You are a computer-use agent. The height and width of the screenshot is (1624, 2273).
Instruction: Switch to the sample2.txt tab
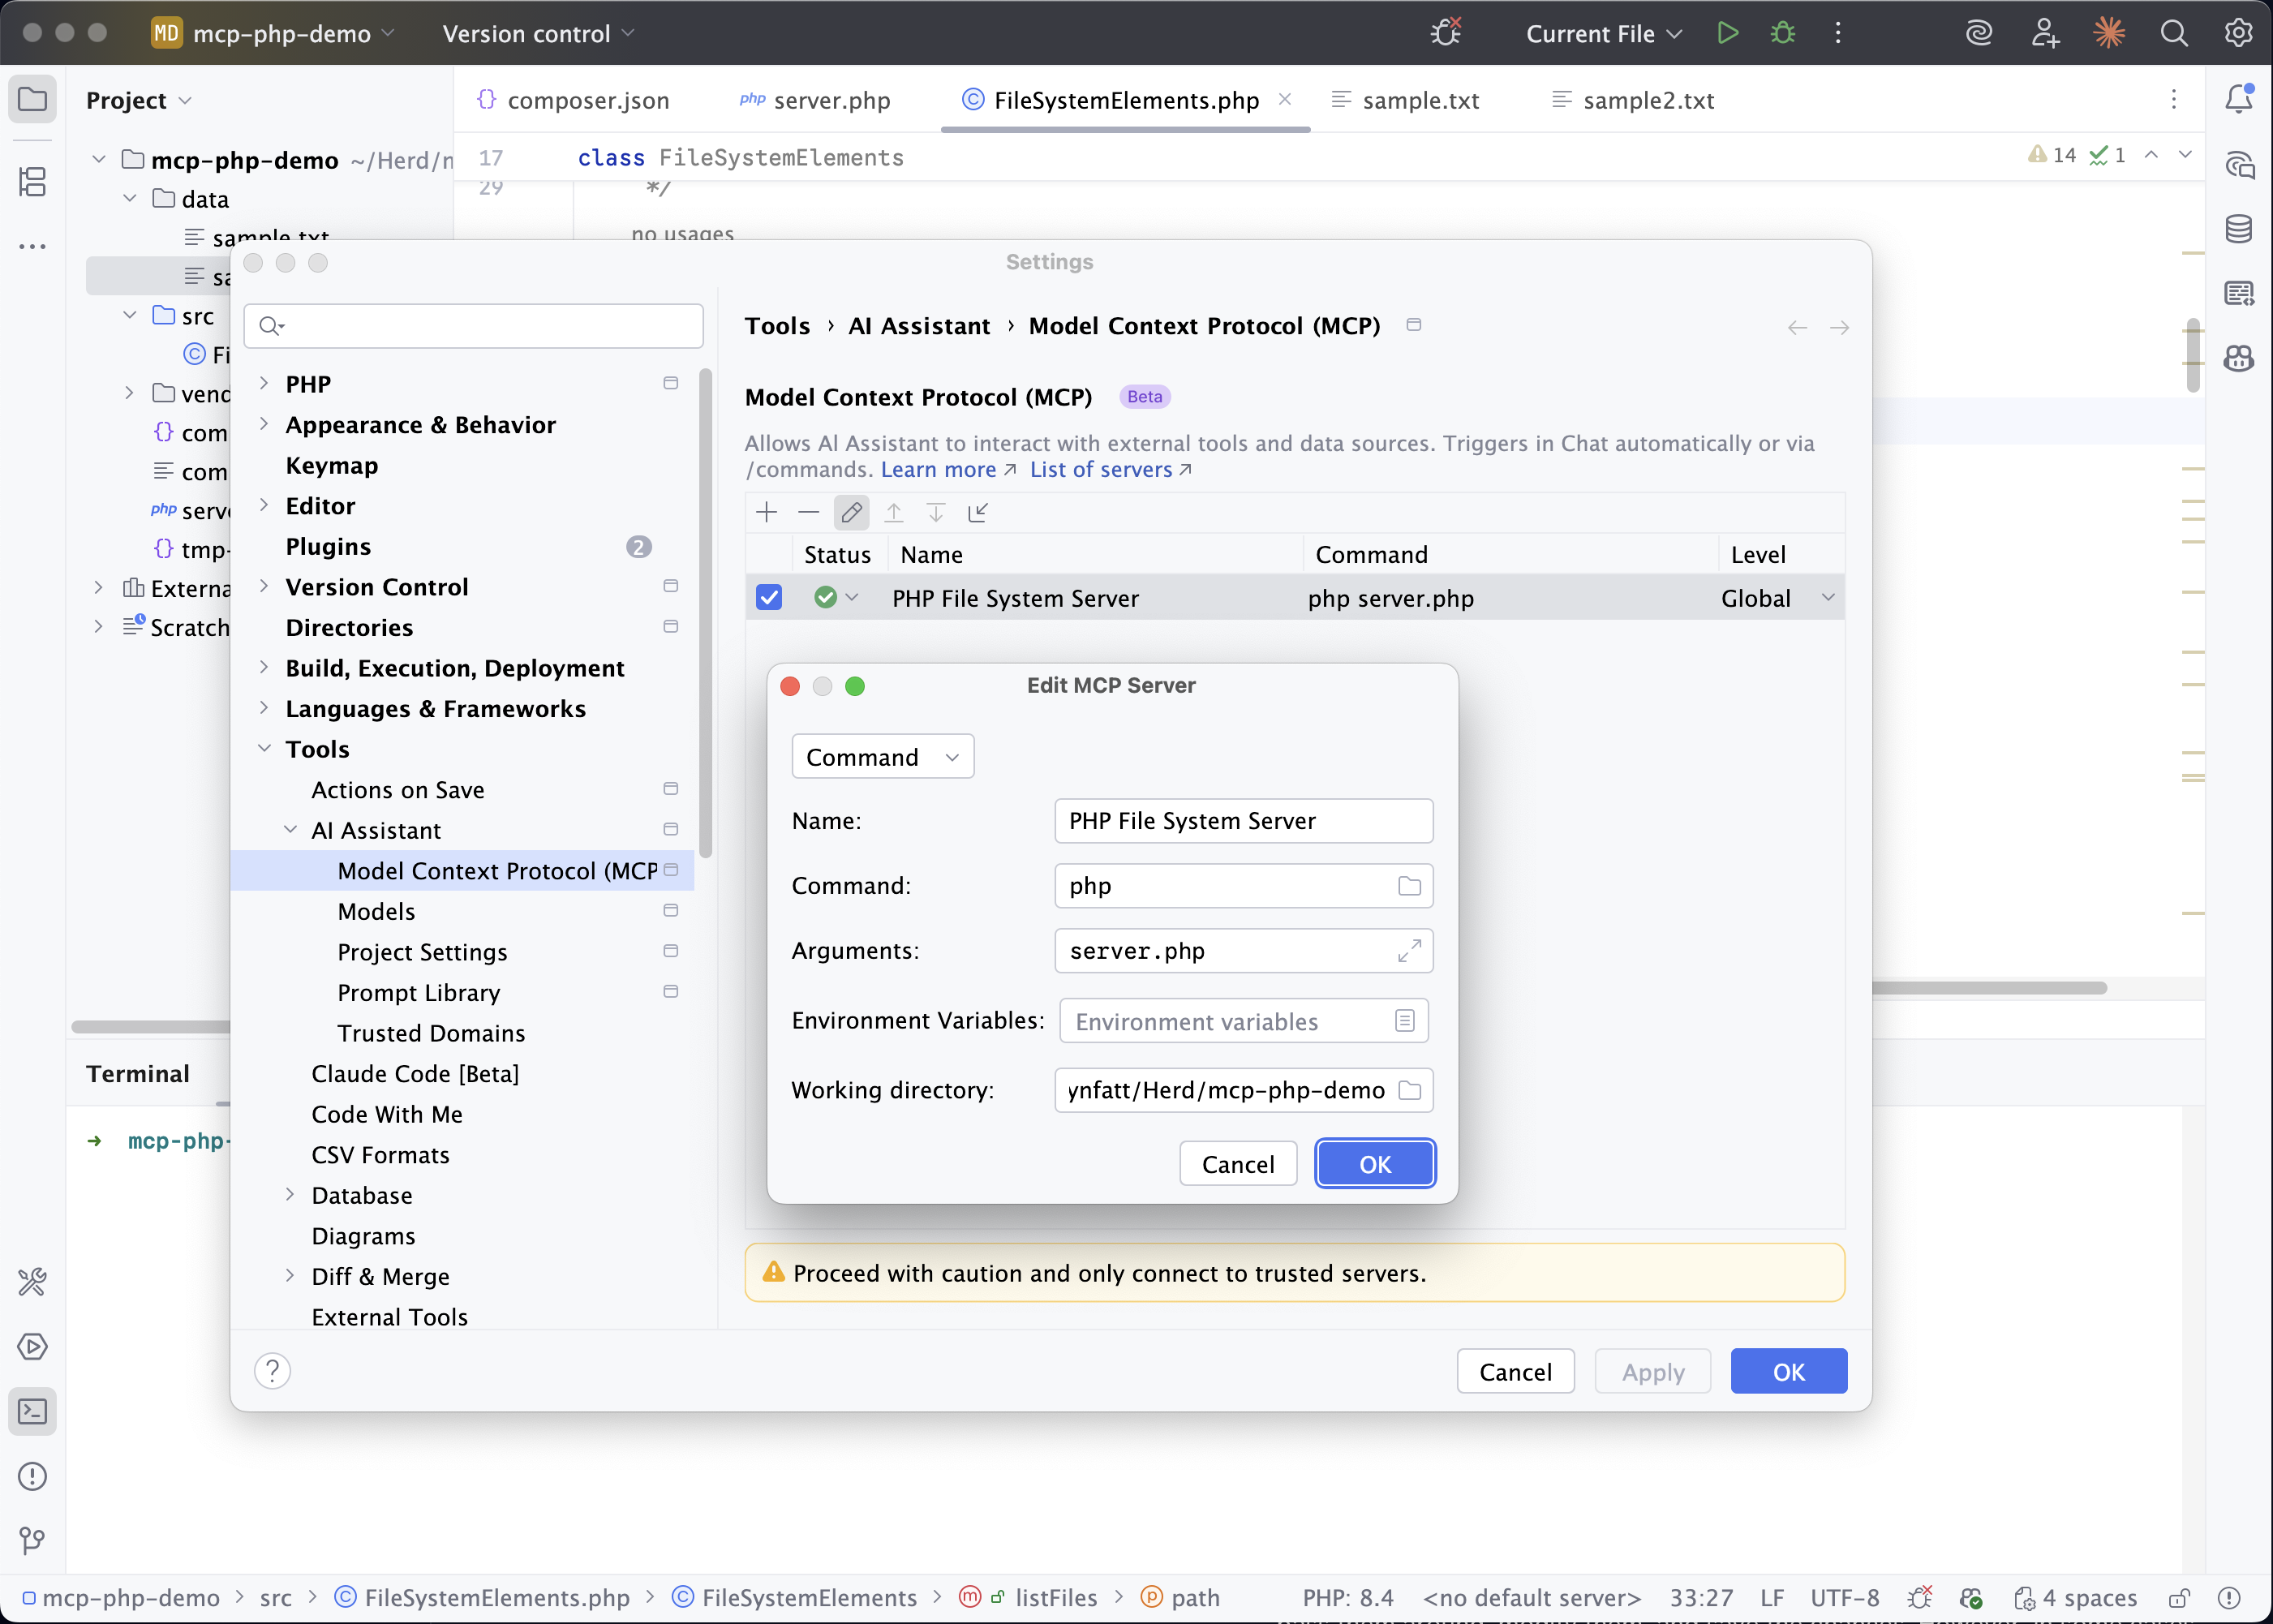(1633, 100)
